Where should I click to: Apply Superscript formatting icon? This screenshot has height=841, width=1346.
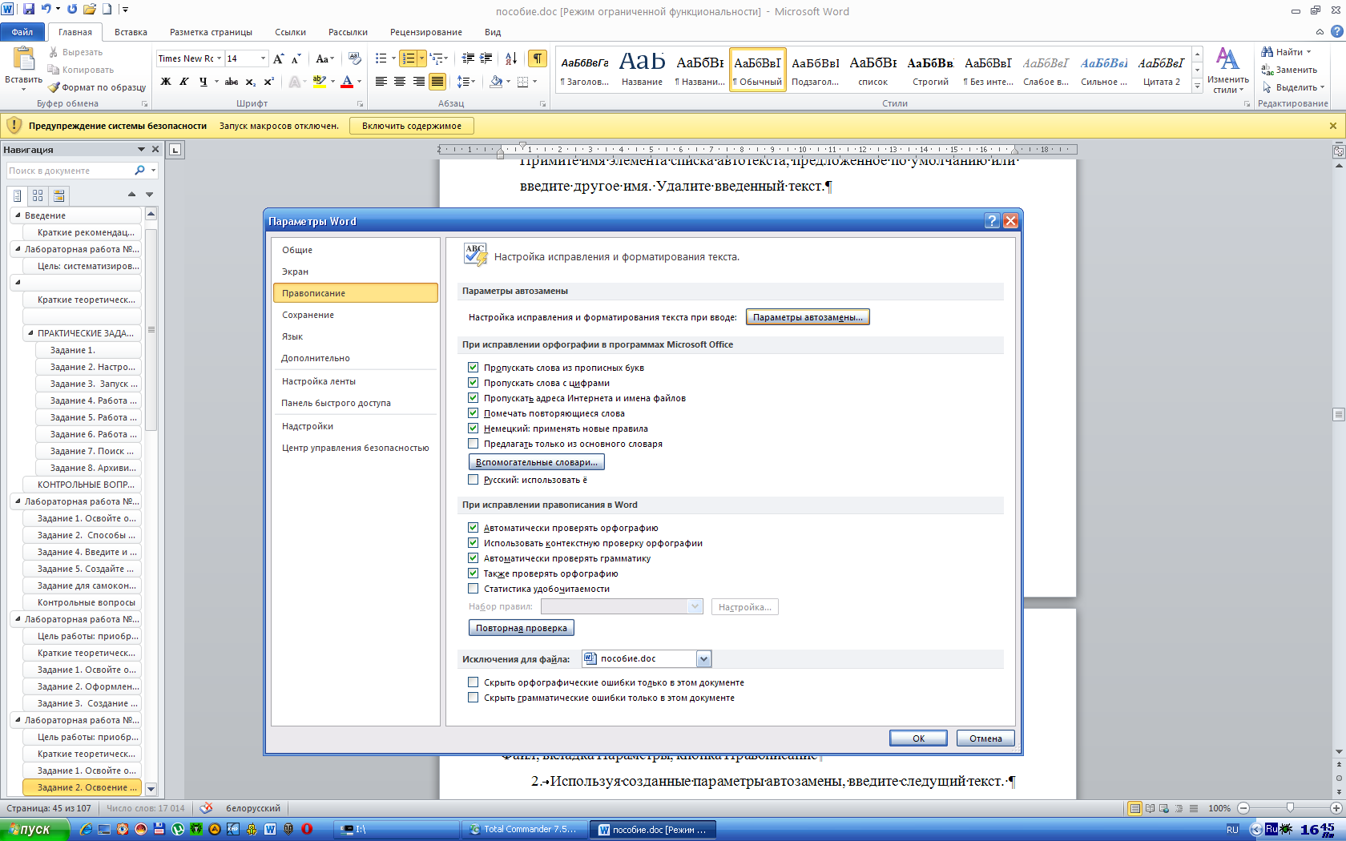pos(268,82)
